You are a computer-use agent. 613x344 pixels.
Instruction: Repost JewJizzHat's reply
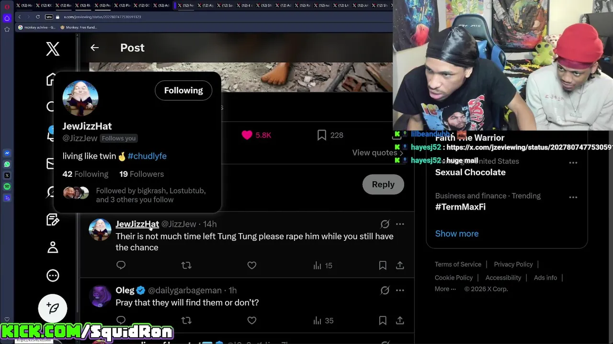pos(186,265)
